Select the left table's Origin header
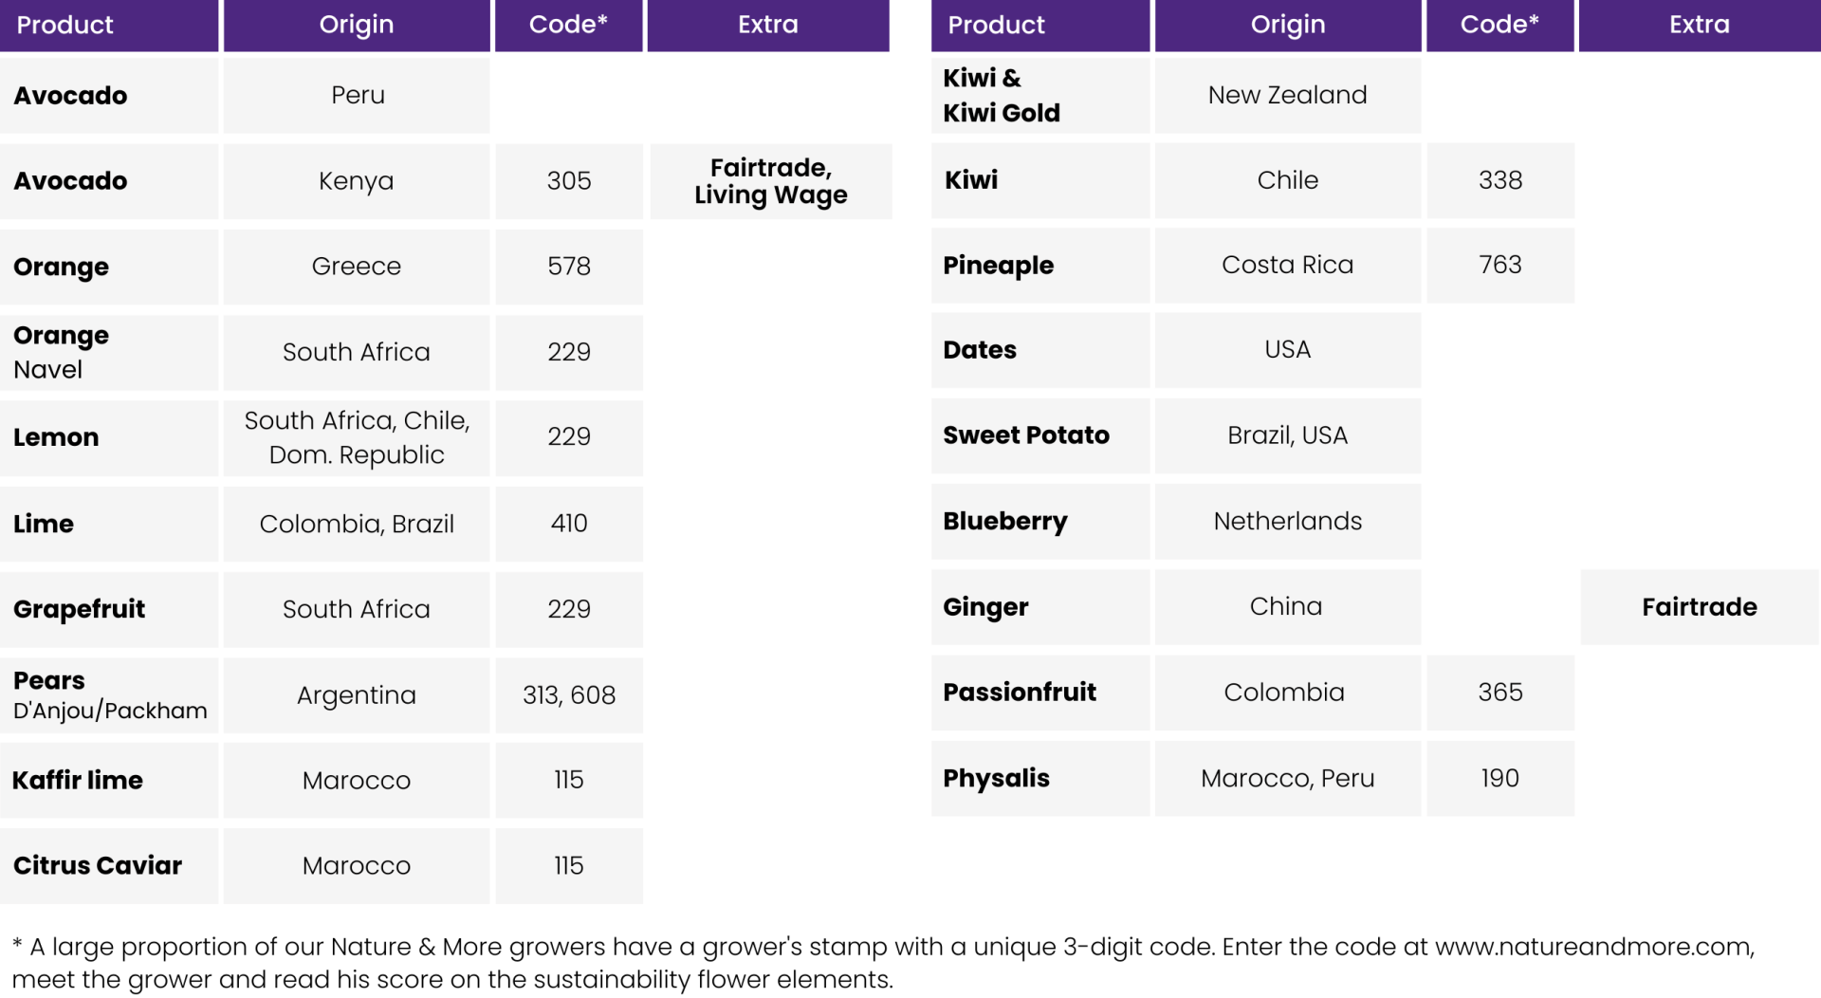The image size is (1821, 998). [x=357, y=25]
